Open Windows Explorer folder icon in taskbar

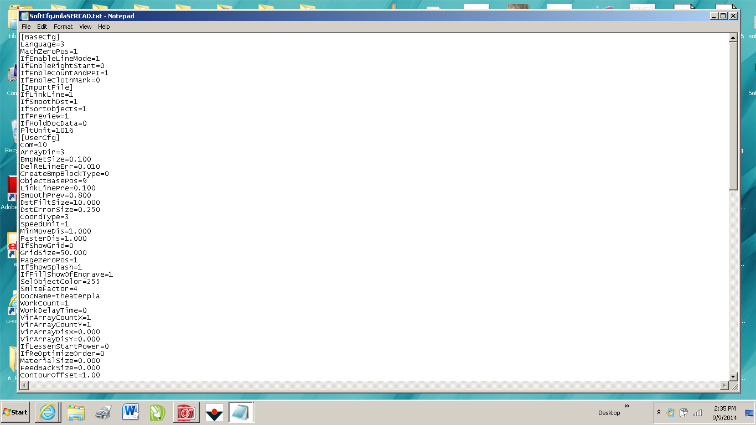point(76,412)
